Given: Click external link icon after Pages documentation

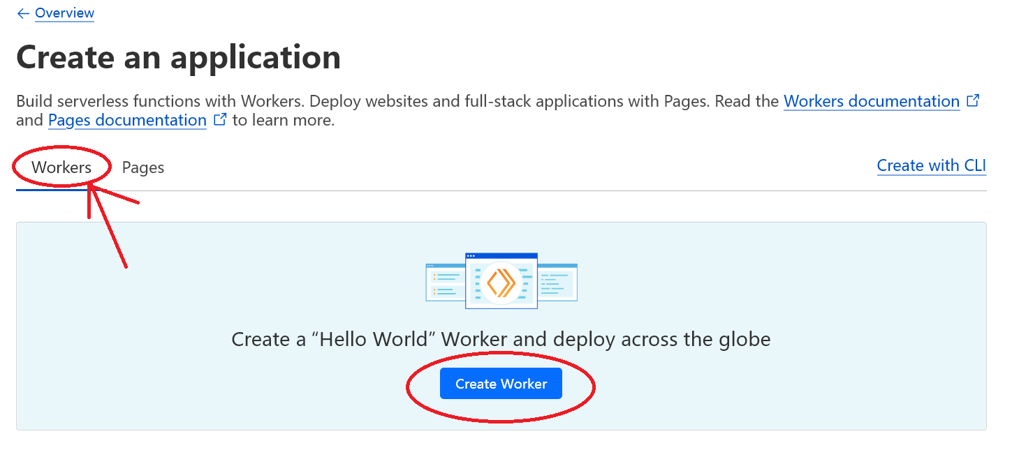Looking at the screenshot, I should (x=220, y=119).
